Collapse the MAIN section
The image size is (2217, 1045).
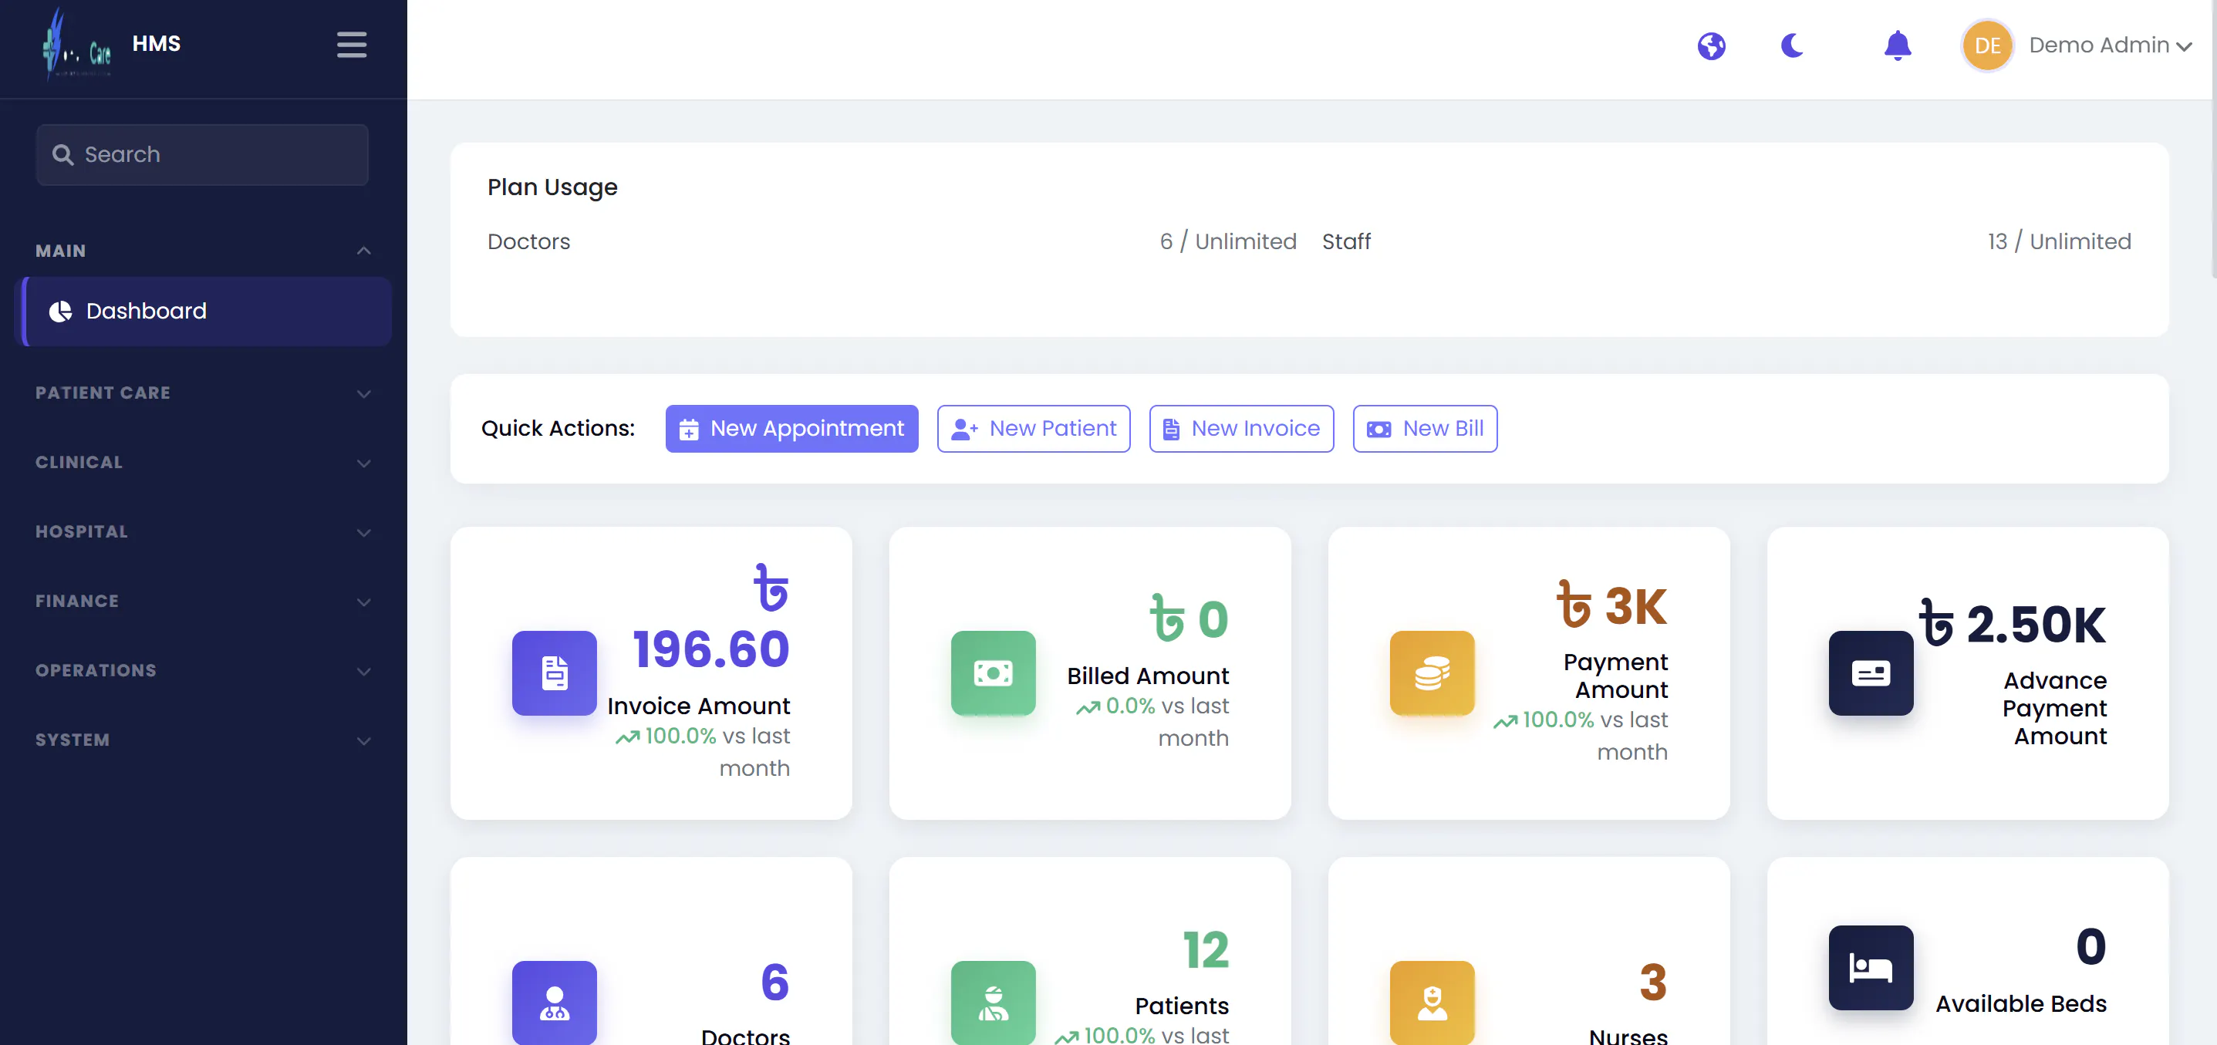202,251
